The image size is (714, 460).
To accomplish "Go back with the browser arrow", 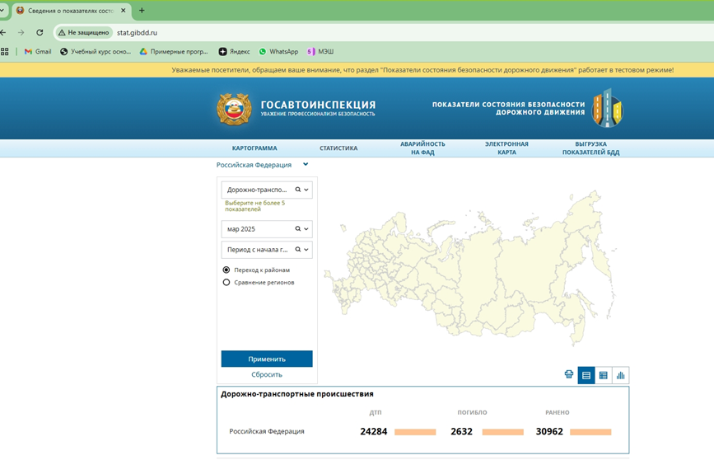I will click(3, 32).
